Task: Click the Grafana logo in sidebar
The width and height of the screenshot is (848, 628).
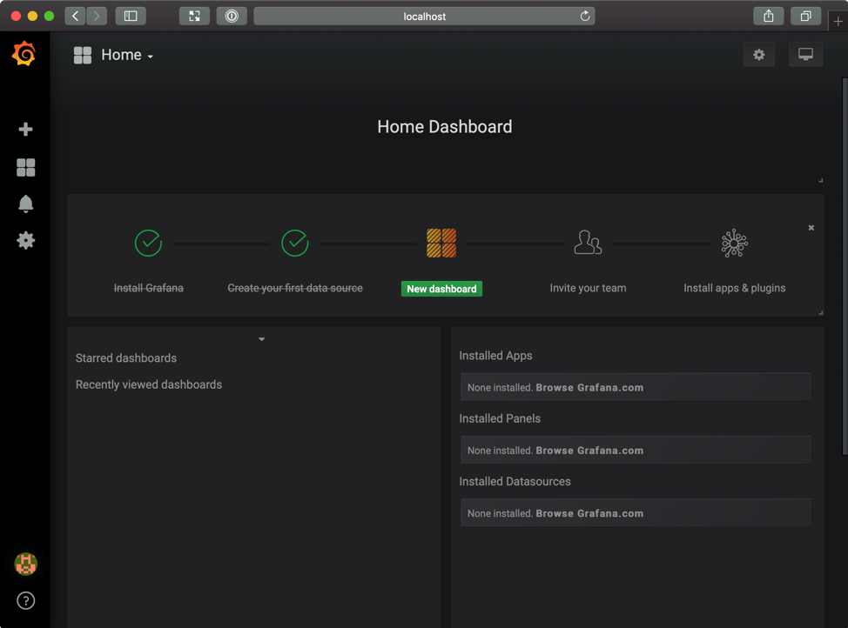Action: [x=24, y=54]
